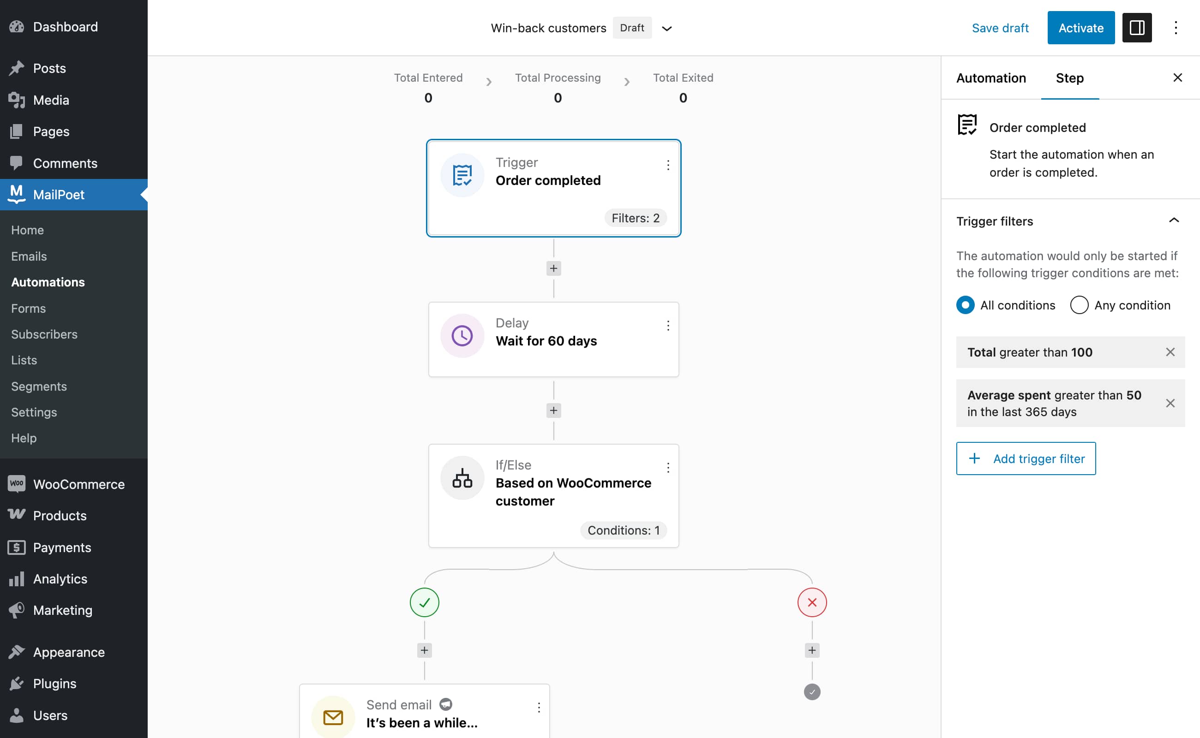Click the clock icon on the Delay step
This screenshot has height=738, width=1200.
[x=462, y=335]
